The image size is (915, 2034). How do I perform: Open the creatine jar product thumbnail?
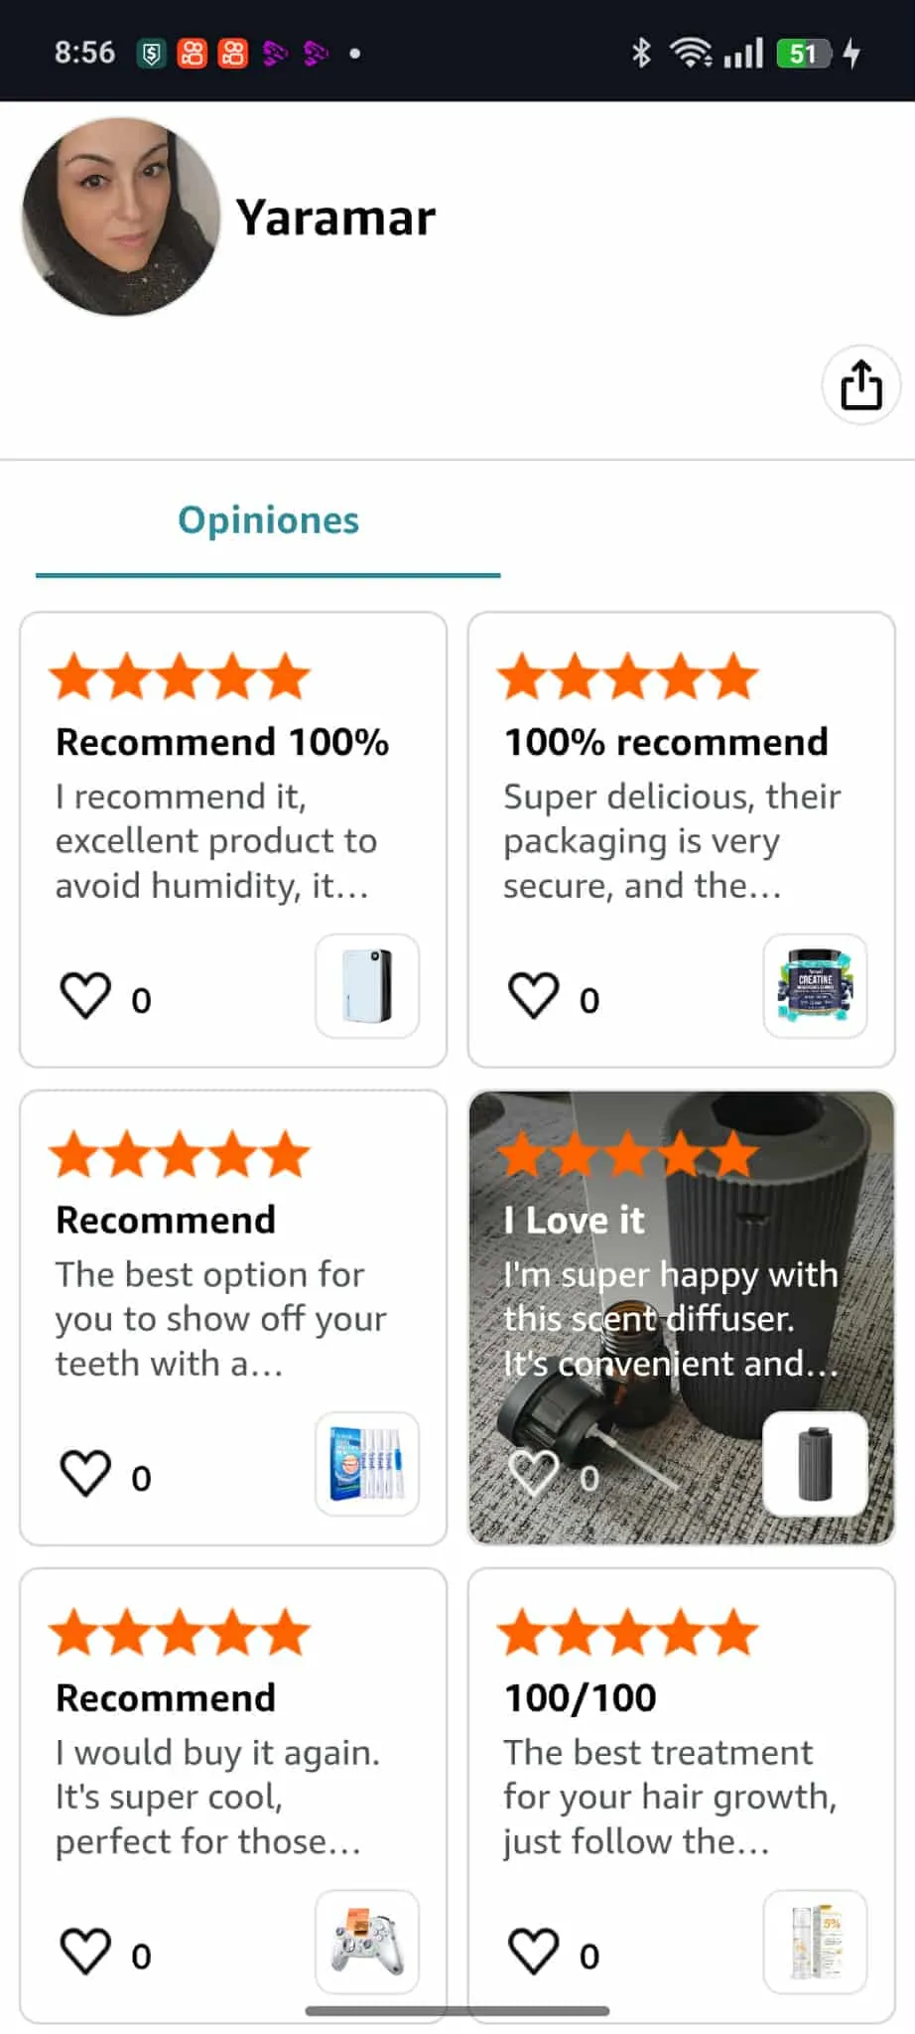point(815,986)
